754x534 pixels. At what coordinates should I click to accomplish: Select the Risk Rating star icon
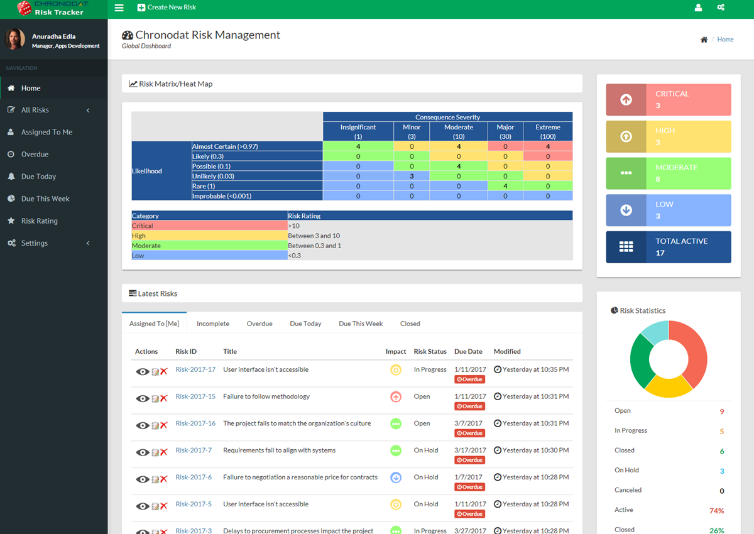11,221
